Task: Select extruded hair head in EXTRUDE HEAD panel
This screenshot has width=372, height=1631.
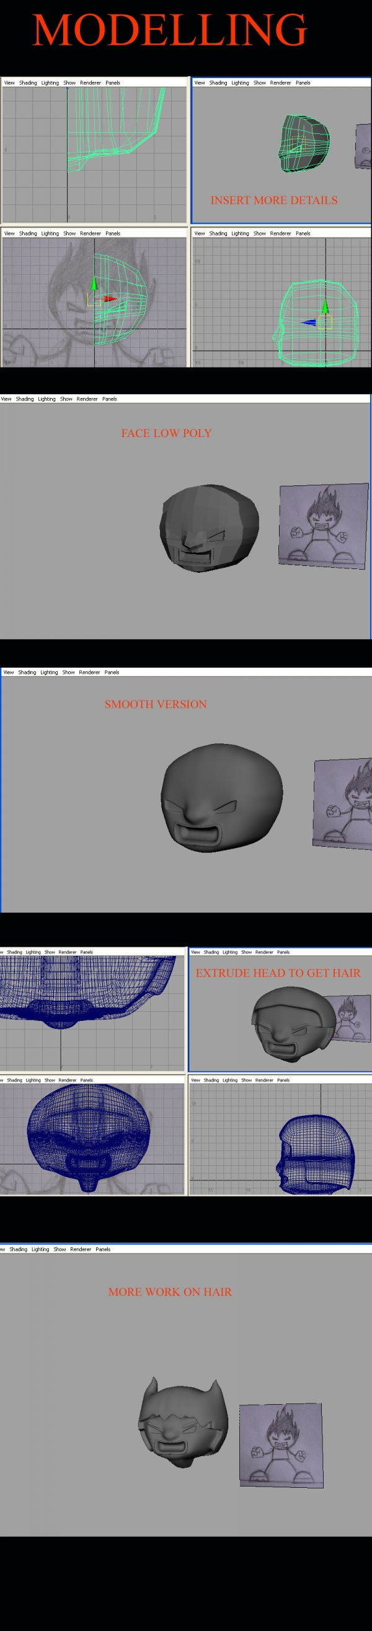Action: tap(293, 1024)
